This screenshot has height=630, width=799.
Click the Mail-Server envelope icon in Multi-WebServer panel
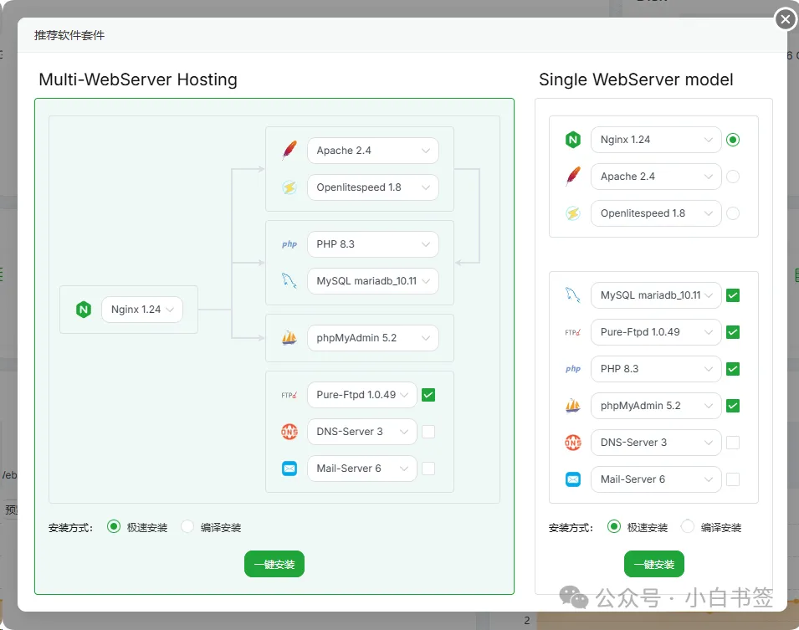click(x=289, y=469)
